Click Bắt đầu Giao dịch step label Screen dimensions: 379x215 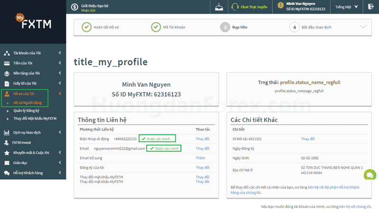(x=316, y=27)
